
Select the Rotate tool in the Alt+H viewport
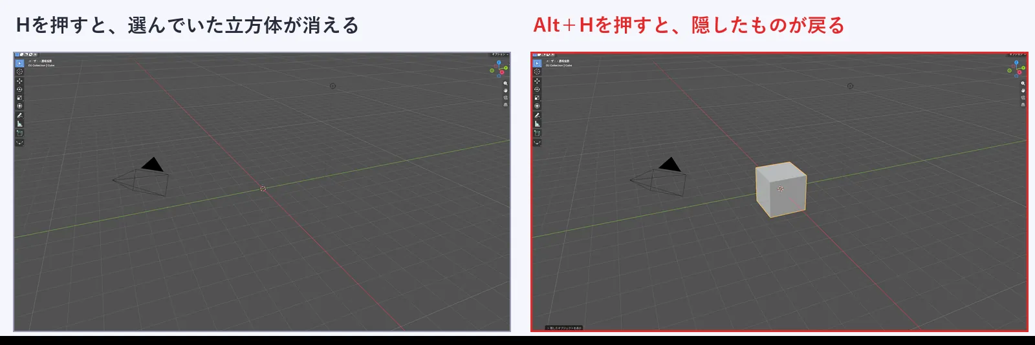point(537,89)
